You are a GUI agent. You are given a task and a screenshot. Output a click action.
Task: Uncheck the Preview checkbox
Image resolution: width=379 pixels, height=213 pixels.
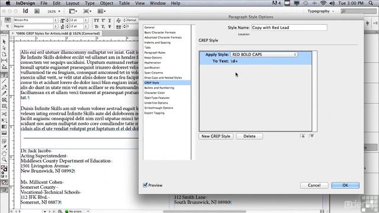145,185
